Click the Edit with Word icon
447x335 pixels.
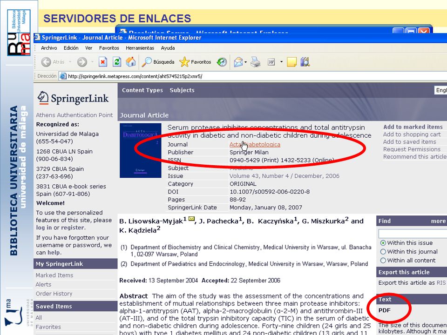271,62
